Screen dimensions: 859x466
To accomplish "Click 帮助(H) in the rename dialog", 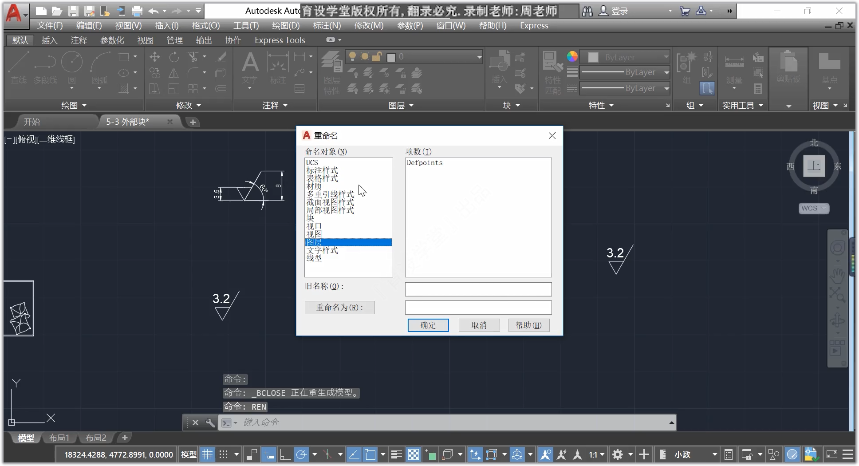I will pyautogui.click(x=529, y=325).
